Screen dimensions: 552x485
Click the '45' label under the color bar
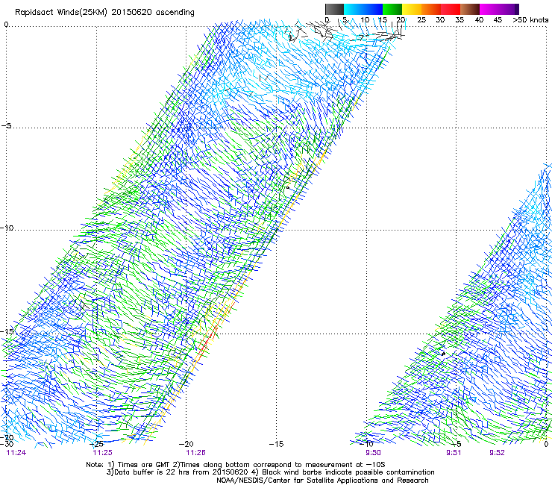click(x=498, y=19)
